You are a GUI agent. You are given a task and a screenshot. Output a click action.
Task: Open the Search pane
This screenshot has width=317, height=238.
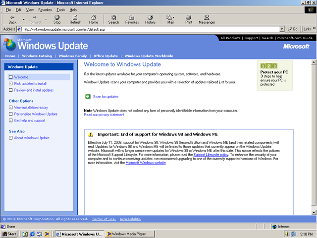(x=113, y=20)
